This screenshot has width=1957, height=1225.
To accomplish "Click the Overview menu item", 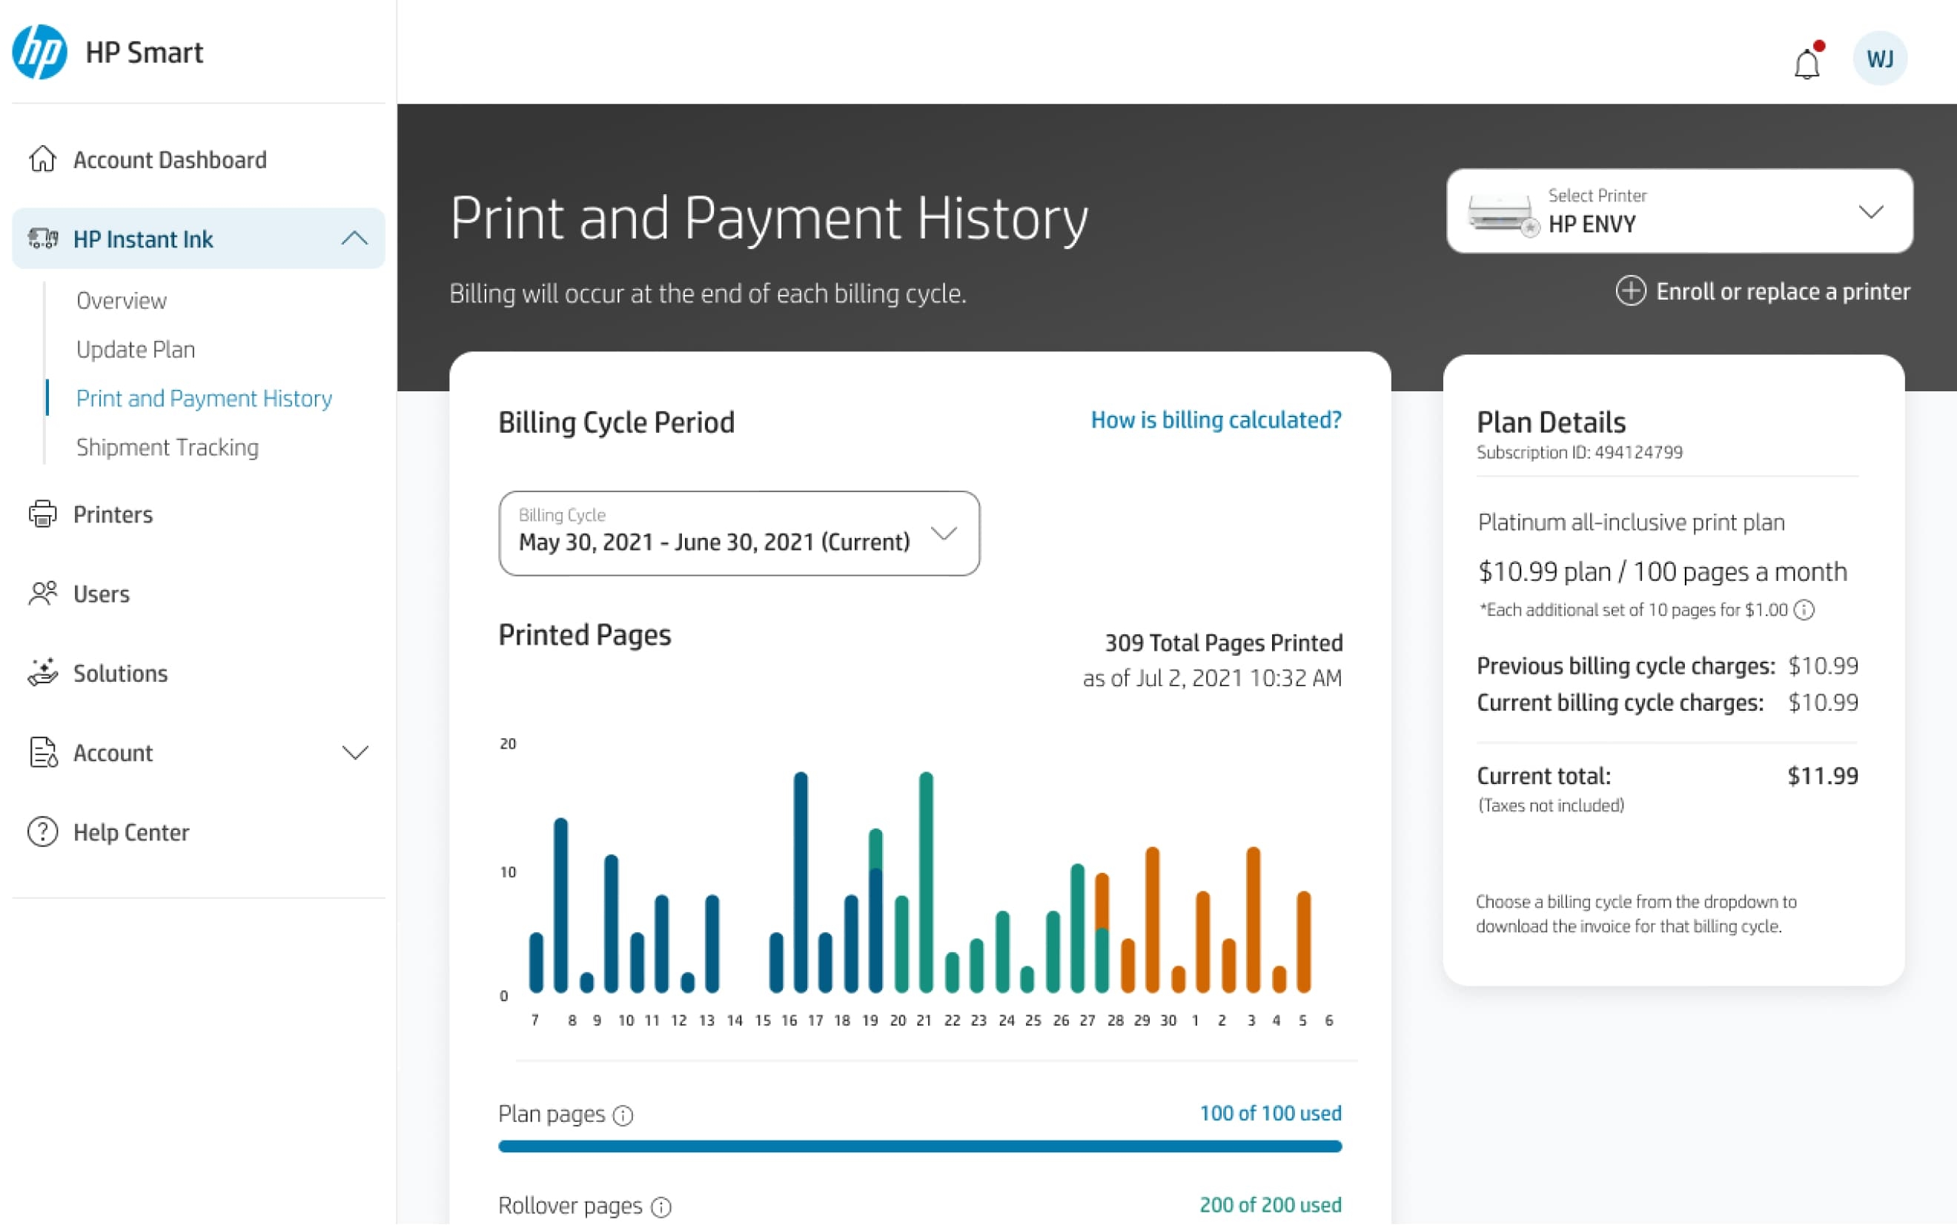I will (122, 299).
